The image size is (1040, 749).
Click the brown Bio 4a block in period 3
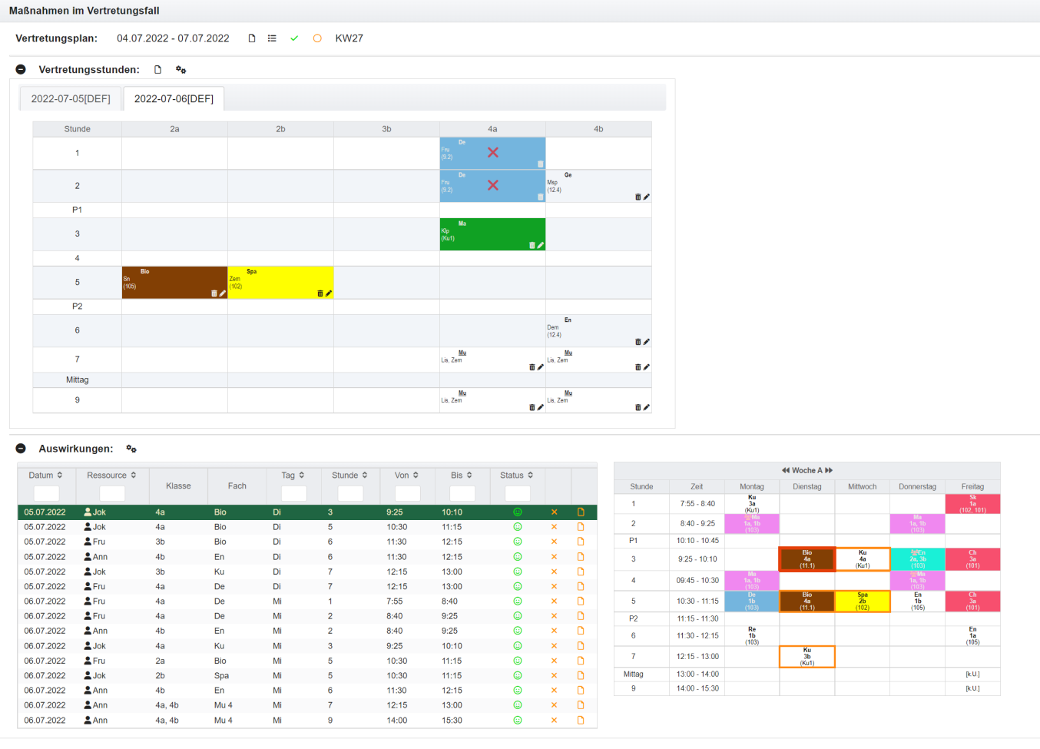pos(806,559)
